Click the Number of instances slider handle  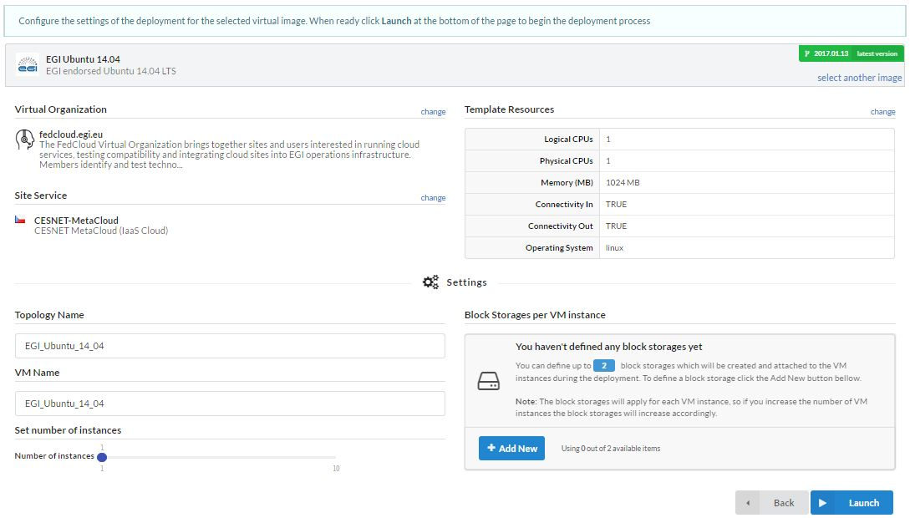pos(102,457)
